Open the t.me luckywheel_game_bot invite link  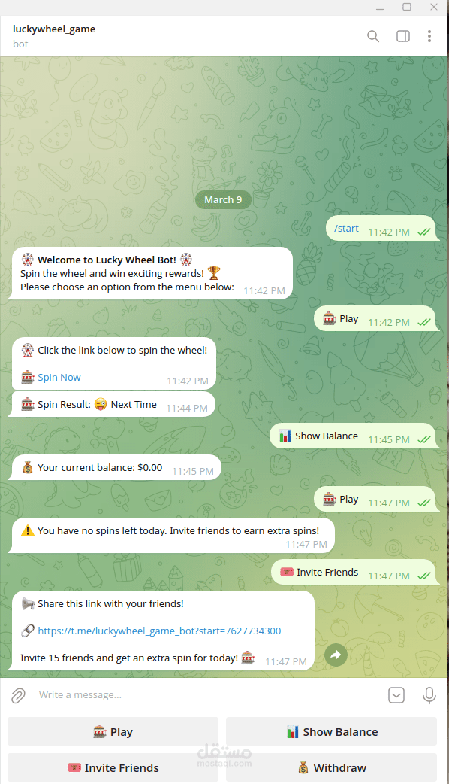pyautogui.click(x=159, y=631)
